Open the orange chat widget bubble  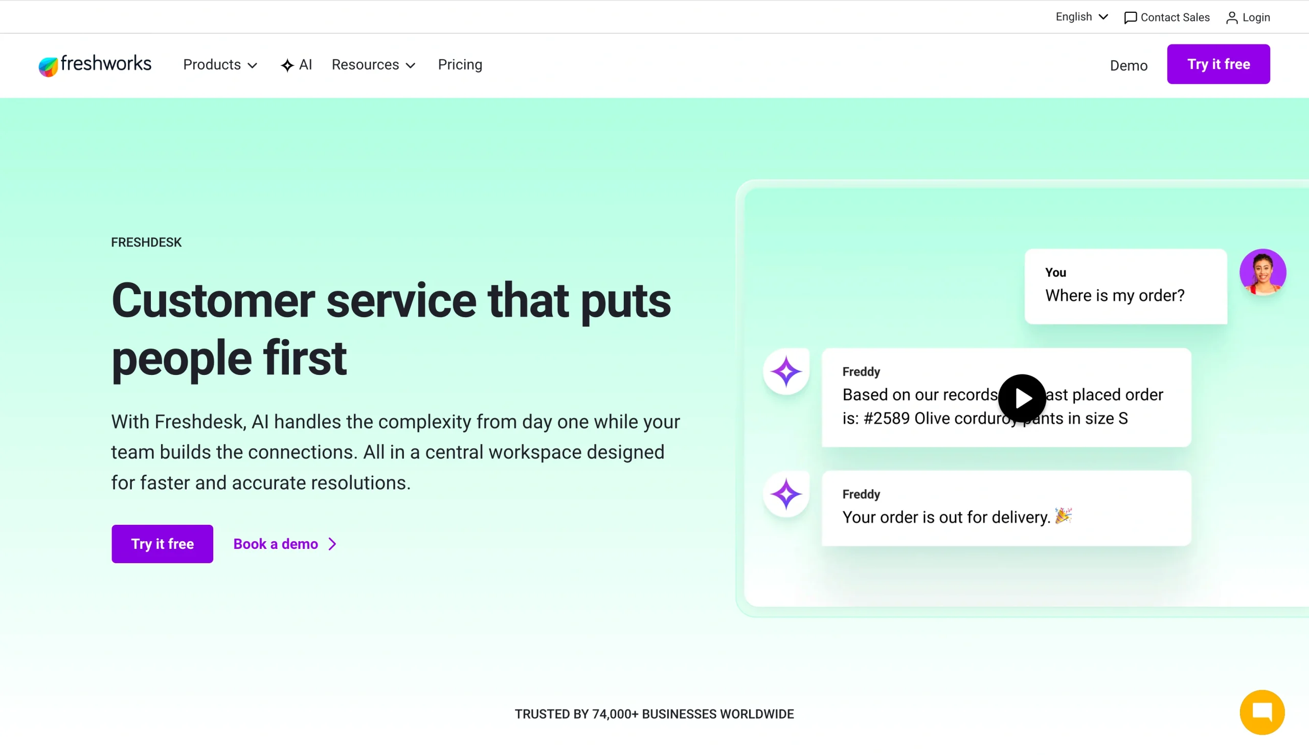pos(1262,712)
